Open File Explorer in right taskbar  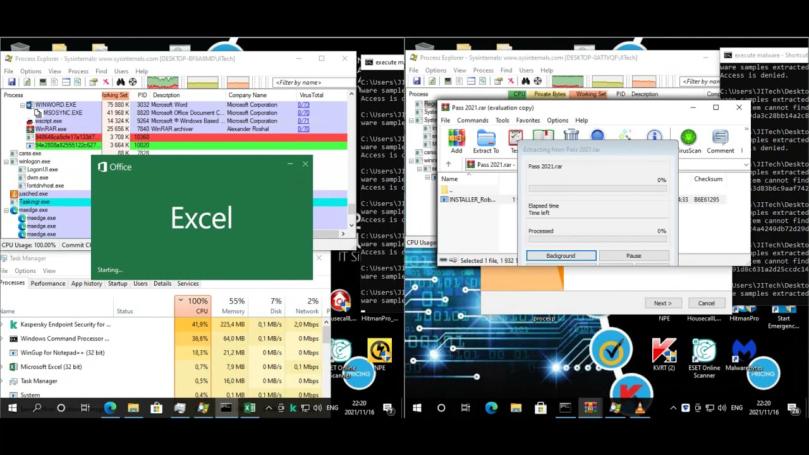516,408
